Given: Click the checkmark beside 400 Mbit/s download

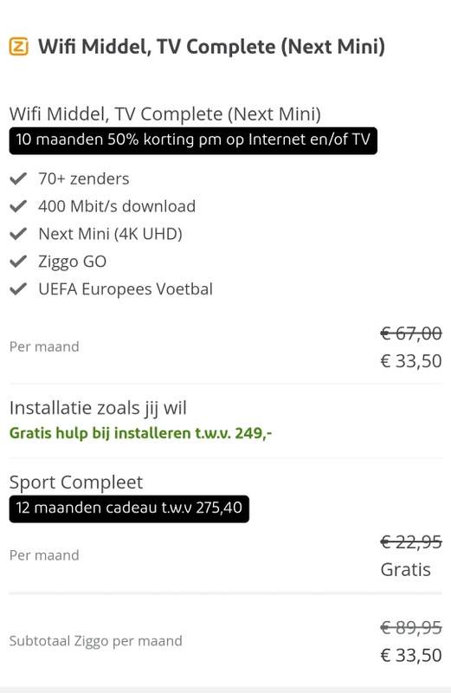Looking at the screenshot, I should pos(18,206).
